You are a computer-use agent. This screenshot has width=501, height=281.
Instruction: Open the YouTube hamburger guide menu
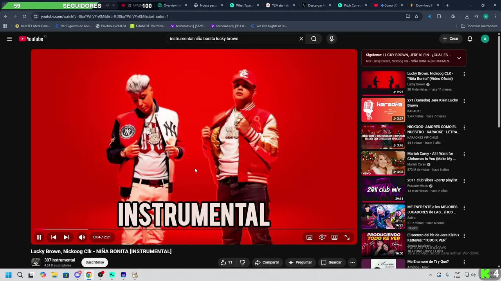9,39
